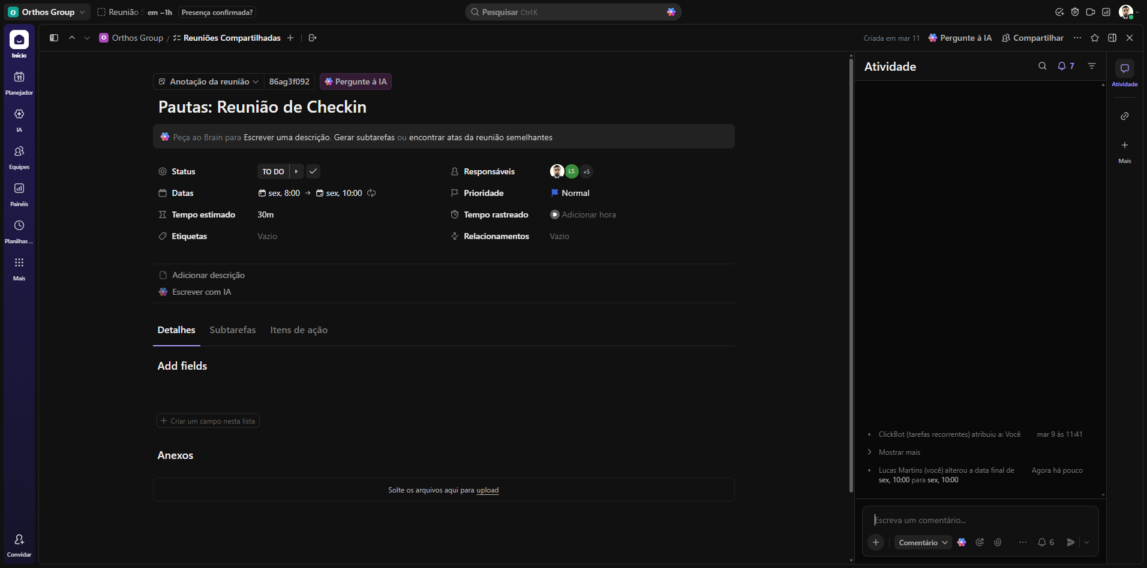Expand Mostrar mais in activity log

[899, 452]
